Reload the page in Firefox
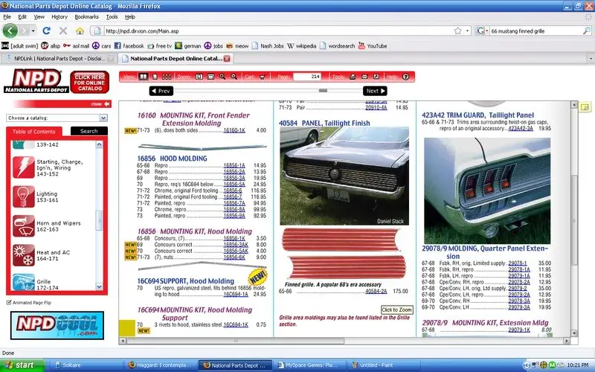 pos(46,31)
